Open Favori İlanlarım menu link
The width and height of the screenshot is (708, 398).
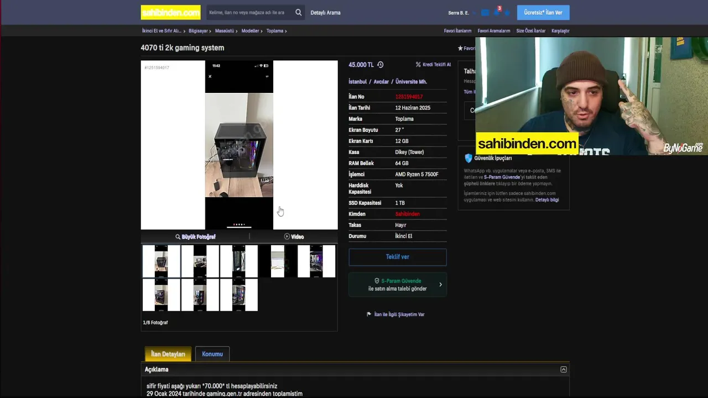(x=457, y=31)
